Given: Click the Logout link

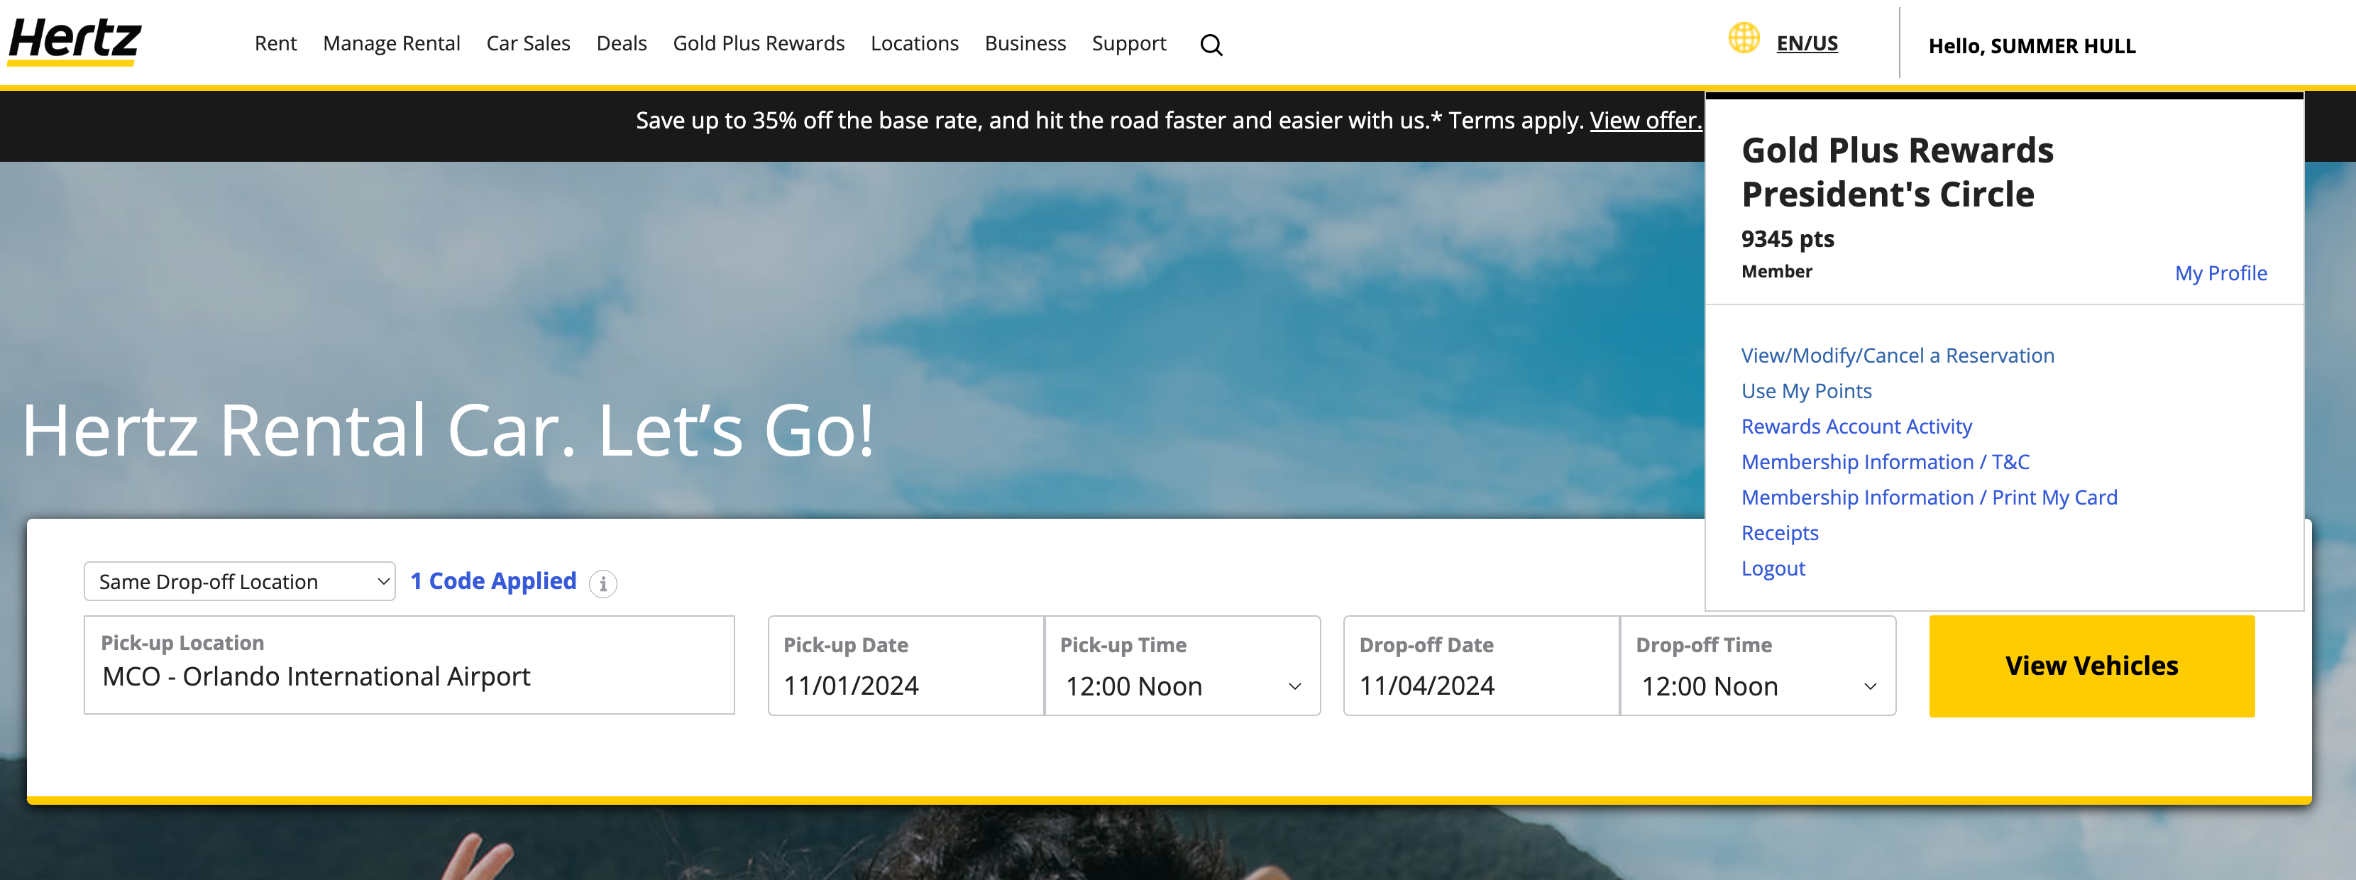Looking at the screenshot, I should (x=1773, y=569).
